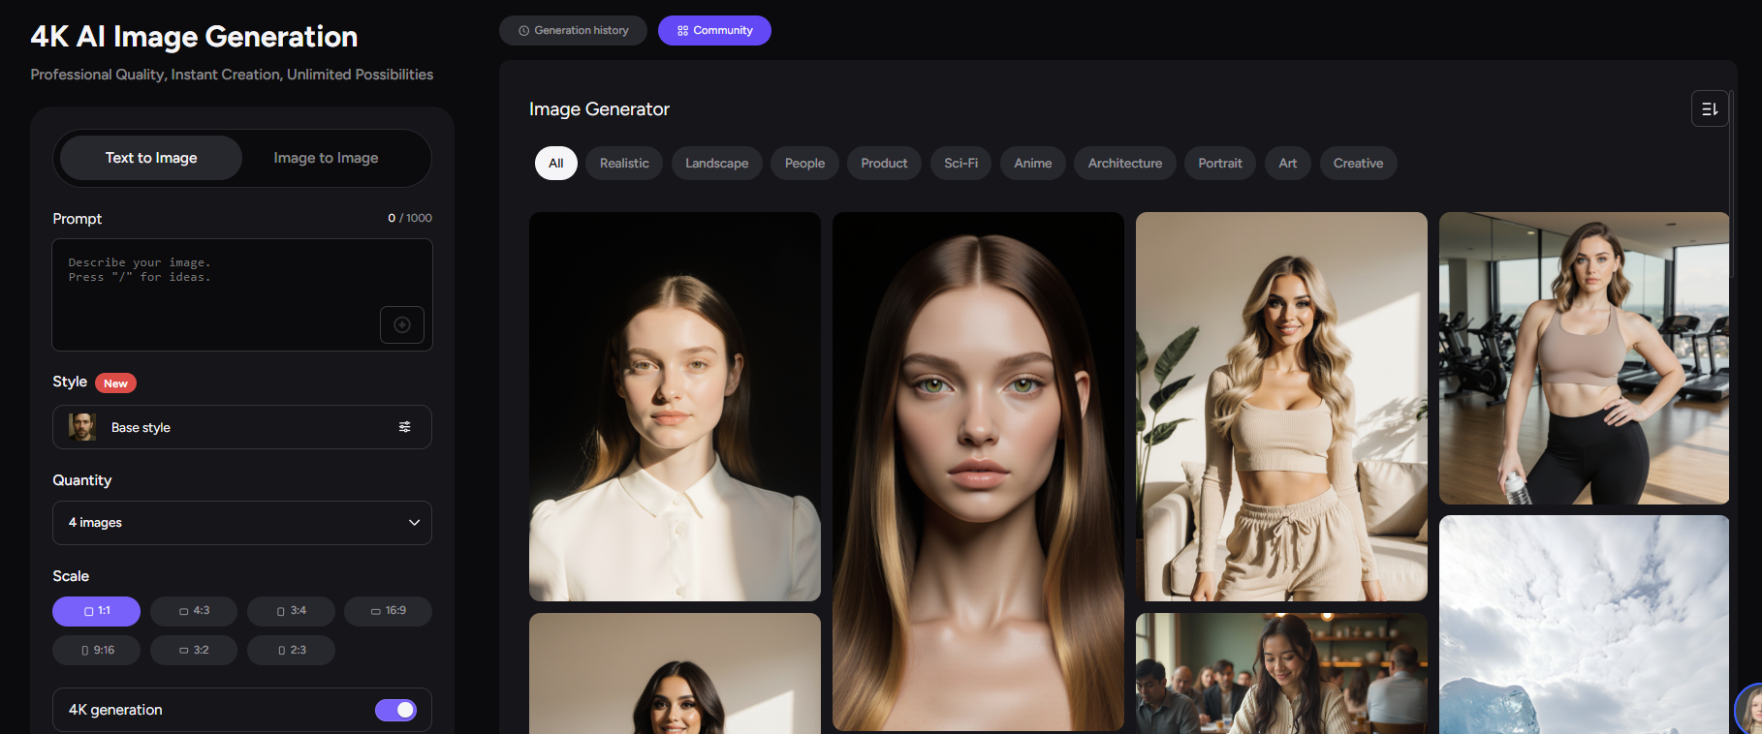Toggle the 4K generation switch

tap(395, 710)
